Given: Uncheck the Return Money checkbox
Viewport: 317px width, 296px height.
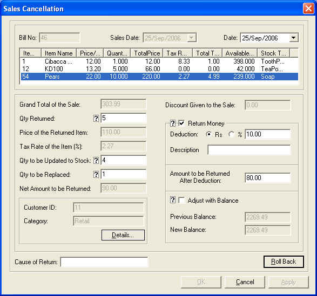Looking at the screenshot, I should pyautogui.click(x=181, y=123).
